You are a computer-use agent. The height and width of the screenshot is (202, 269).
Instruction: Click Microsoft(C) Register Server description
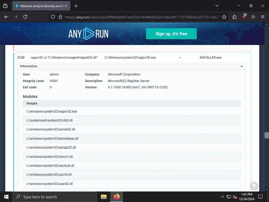tap(129, 81)
